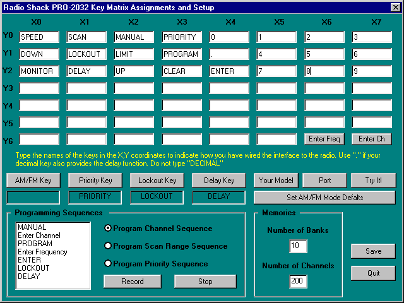Click the Enter Ch button

coord(372,139)
